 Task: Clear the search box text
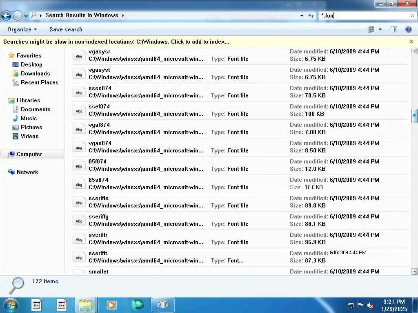coord(412,16)
